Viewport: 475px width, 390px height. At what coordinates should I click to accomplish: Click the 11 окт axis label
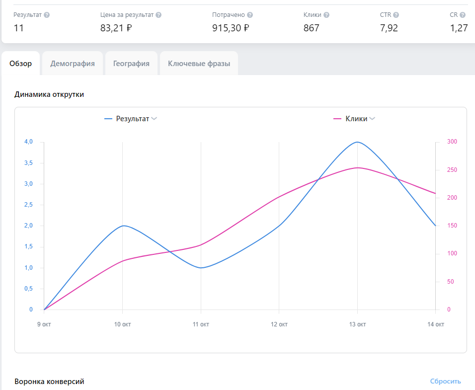click(201, 324)
